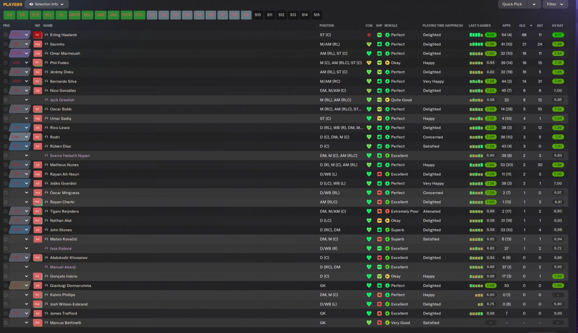Screen dimensions: 578x333
Task: Click Kalvin Phillips's Int status badge
Action: click(37, 295)
